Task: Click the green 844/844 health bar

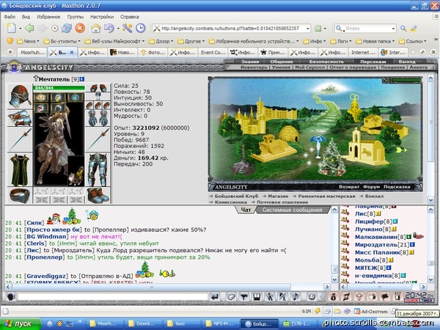Action: coord(59,88)
